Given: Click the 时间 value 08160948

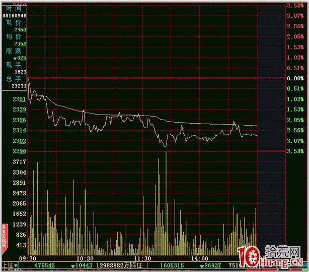Looking at the screenshot, I should point(15,16).
